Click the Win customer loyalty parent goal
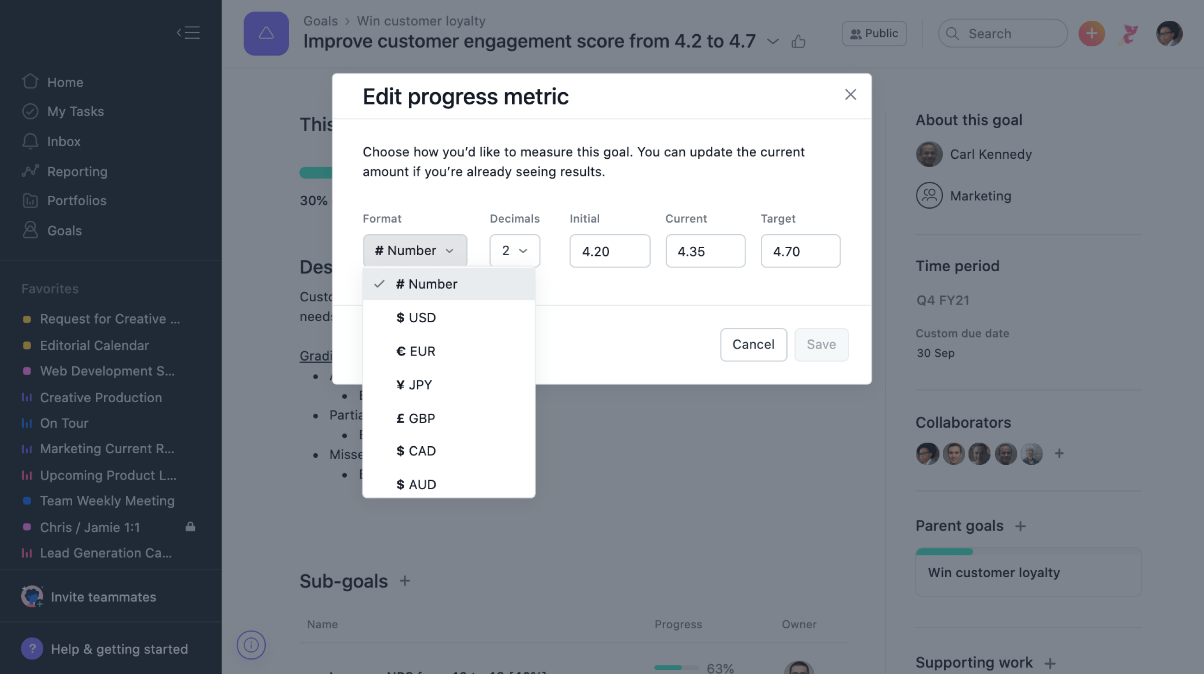 (994, 572)
